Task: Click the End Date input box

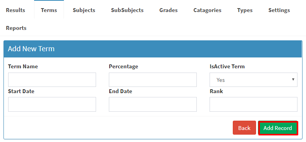Action: click(153, 104)
